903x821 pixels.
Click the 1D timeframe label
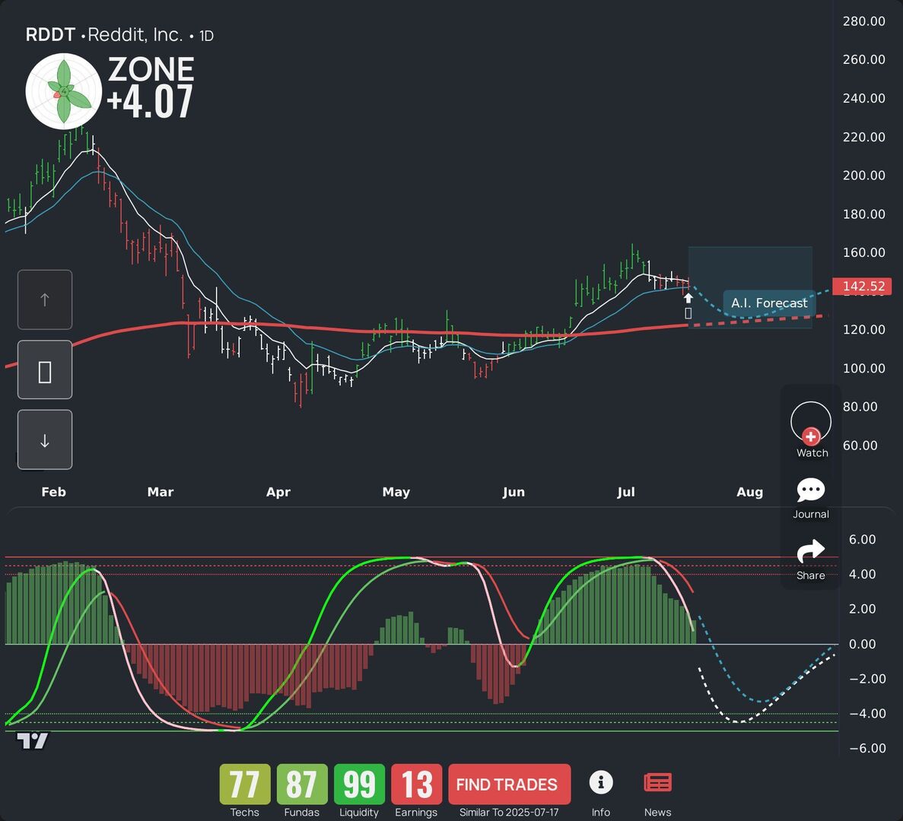pos(206,36)
